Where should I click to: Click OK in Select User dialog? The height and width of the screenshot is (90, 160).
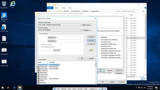(x=82, y=58)
